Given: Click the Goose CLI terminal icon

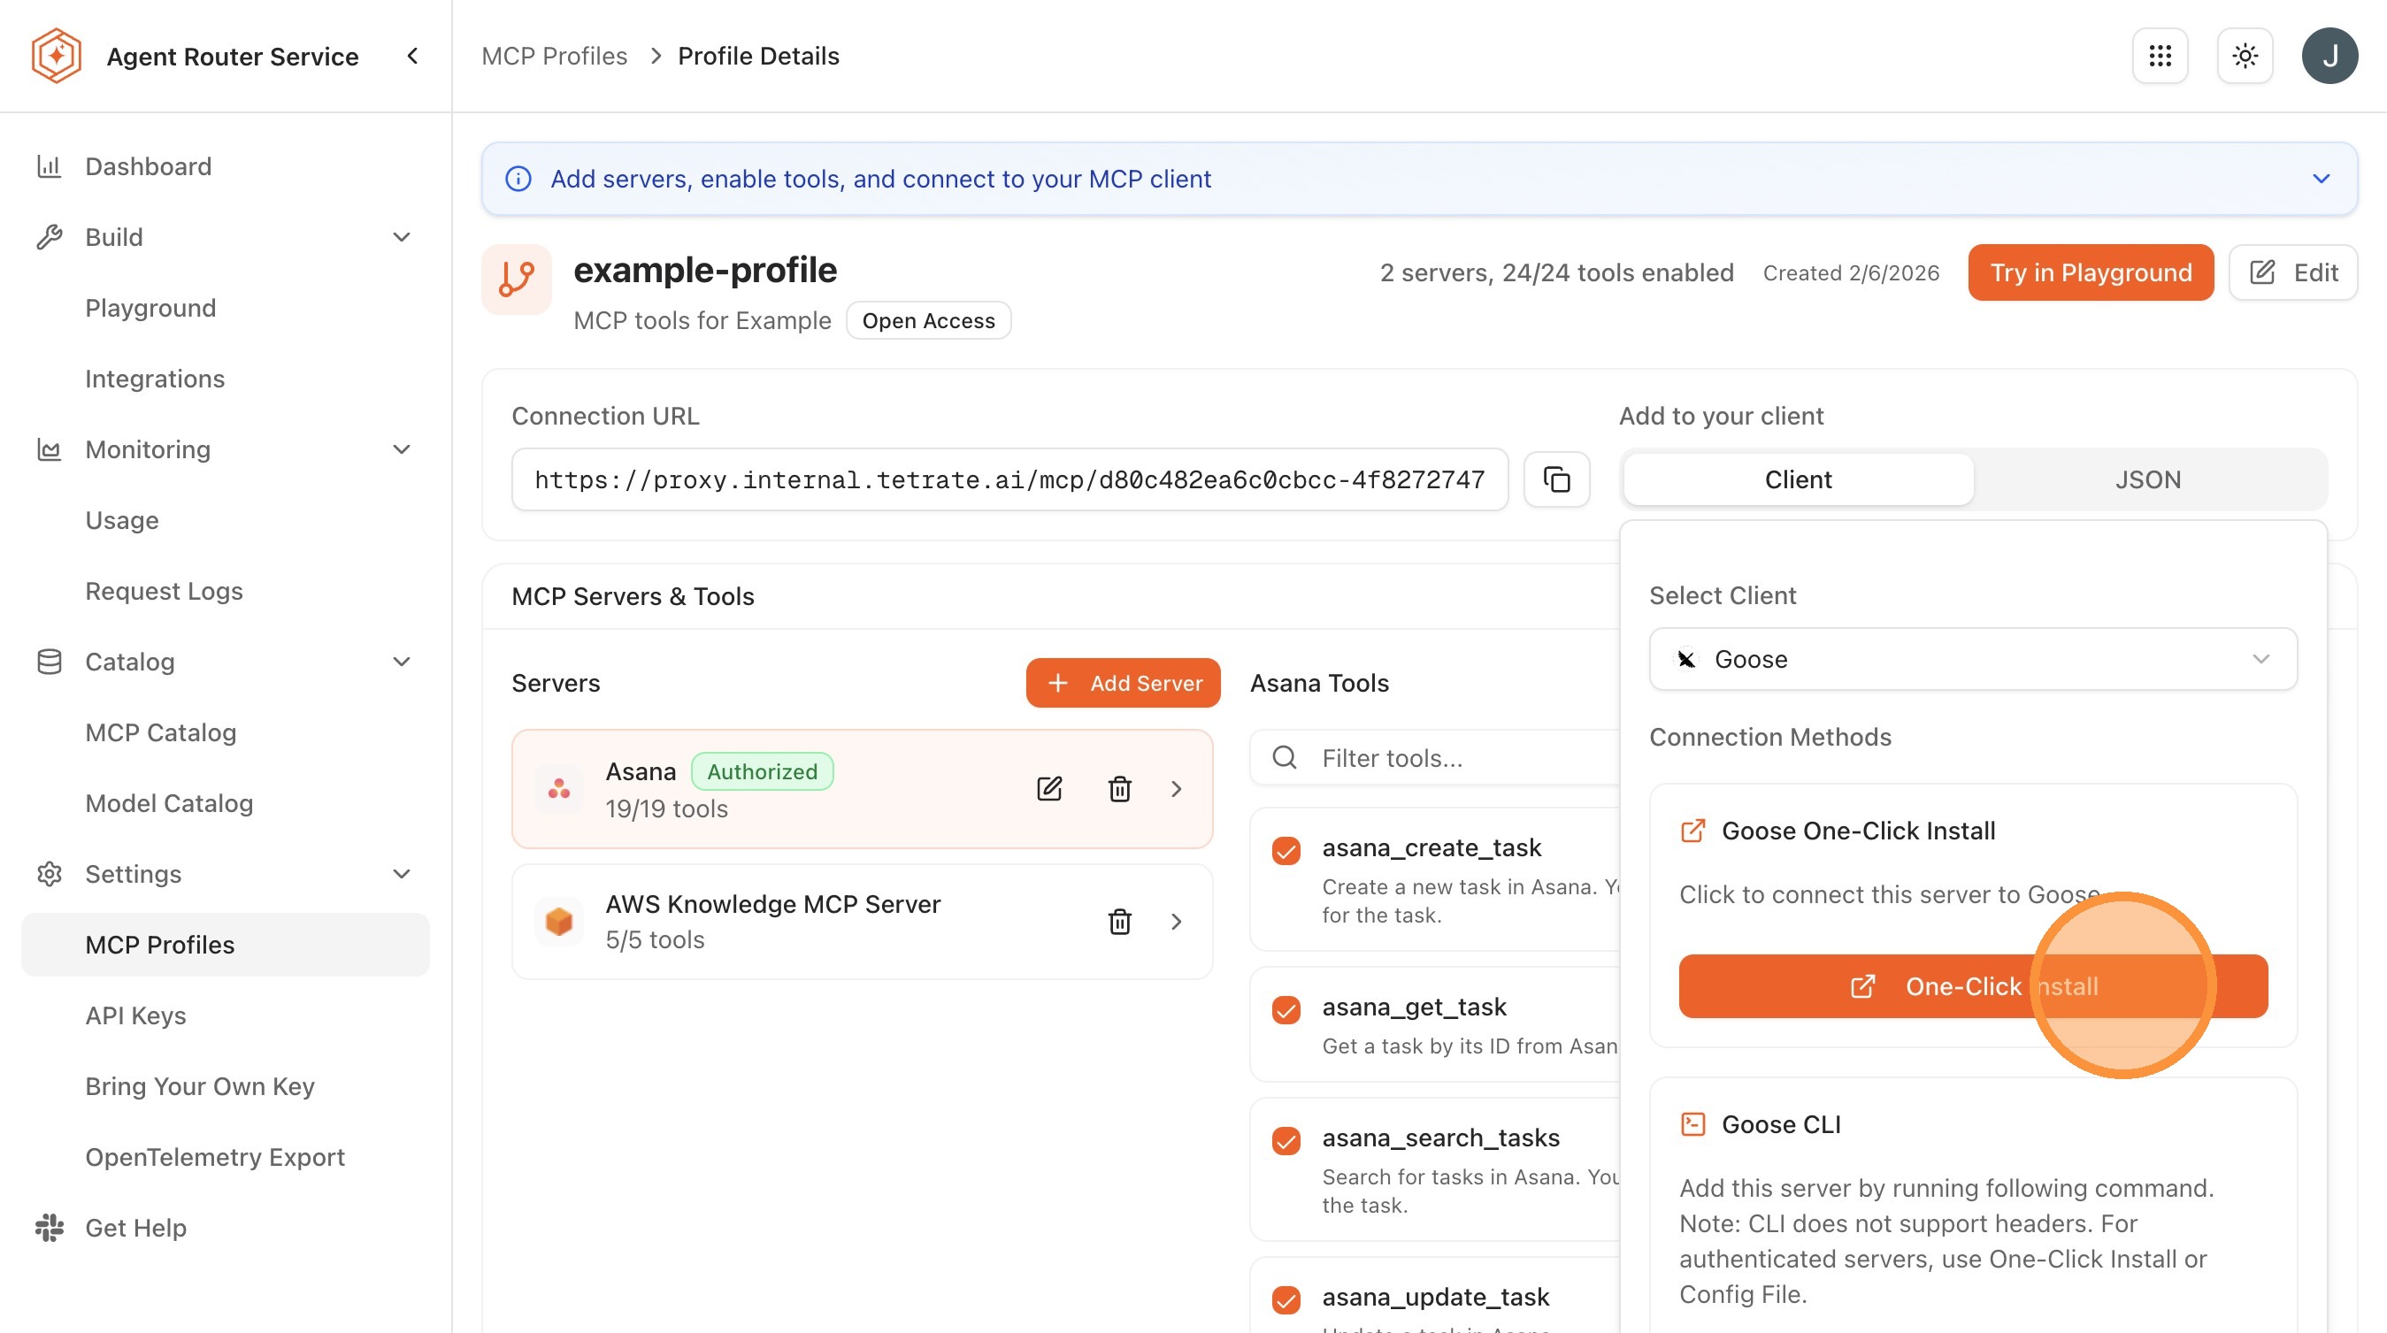Looking at the screenshot, I should (1693, 1123).
